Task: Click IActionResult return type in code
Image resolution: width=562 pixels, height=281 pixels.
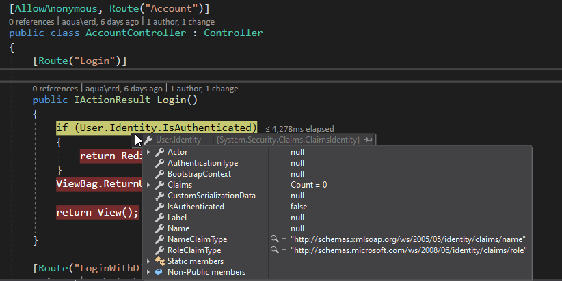Action: pyautogui.click(x=112, y=100)
